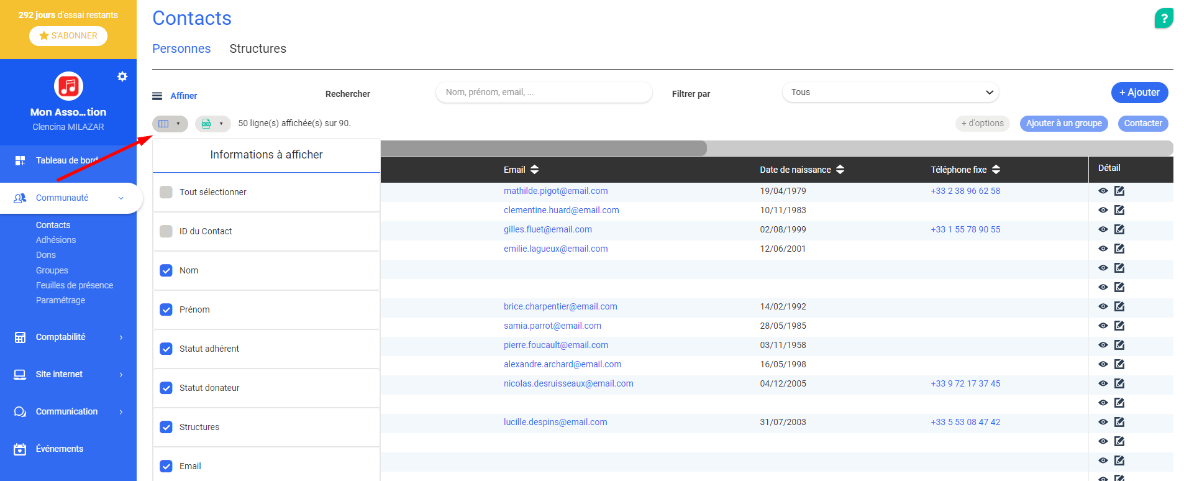Image resolution: width=1184 pixels, height=481 pixels.
Task: Open the Filtrer par Tous dropdown
Action: (890, 92)
